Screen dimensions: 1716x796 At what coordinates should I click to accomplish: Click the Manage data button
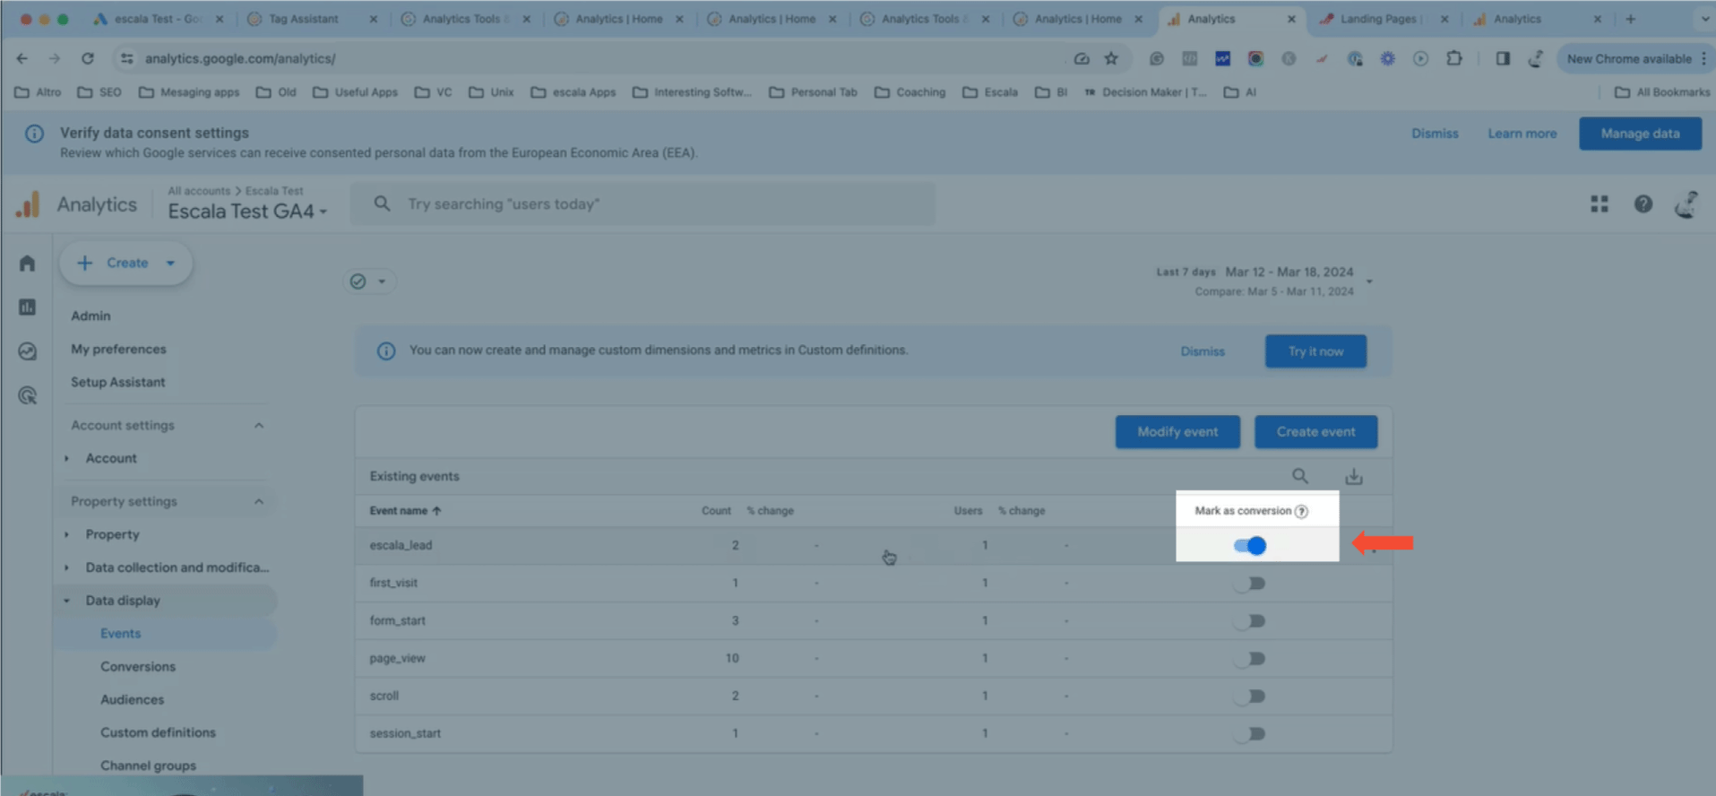click(1640, 134)
